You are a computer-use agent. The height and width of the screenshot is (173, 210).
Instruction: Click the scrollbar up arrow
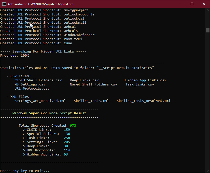(207, 10)
